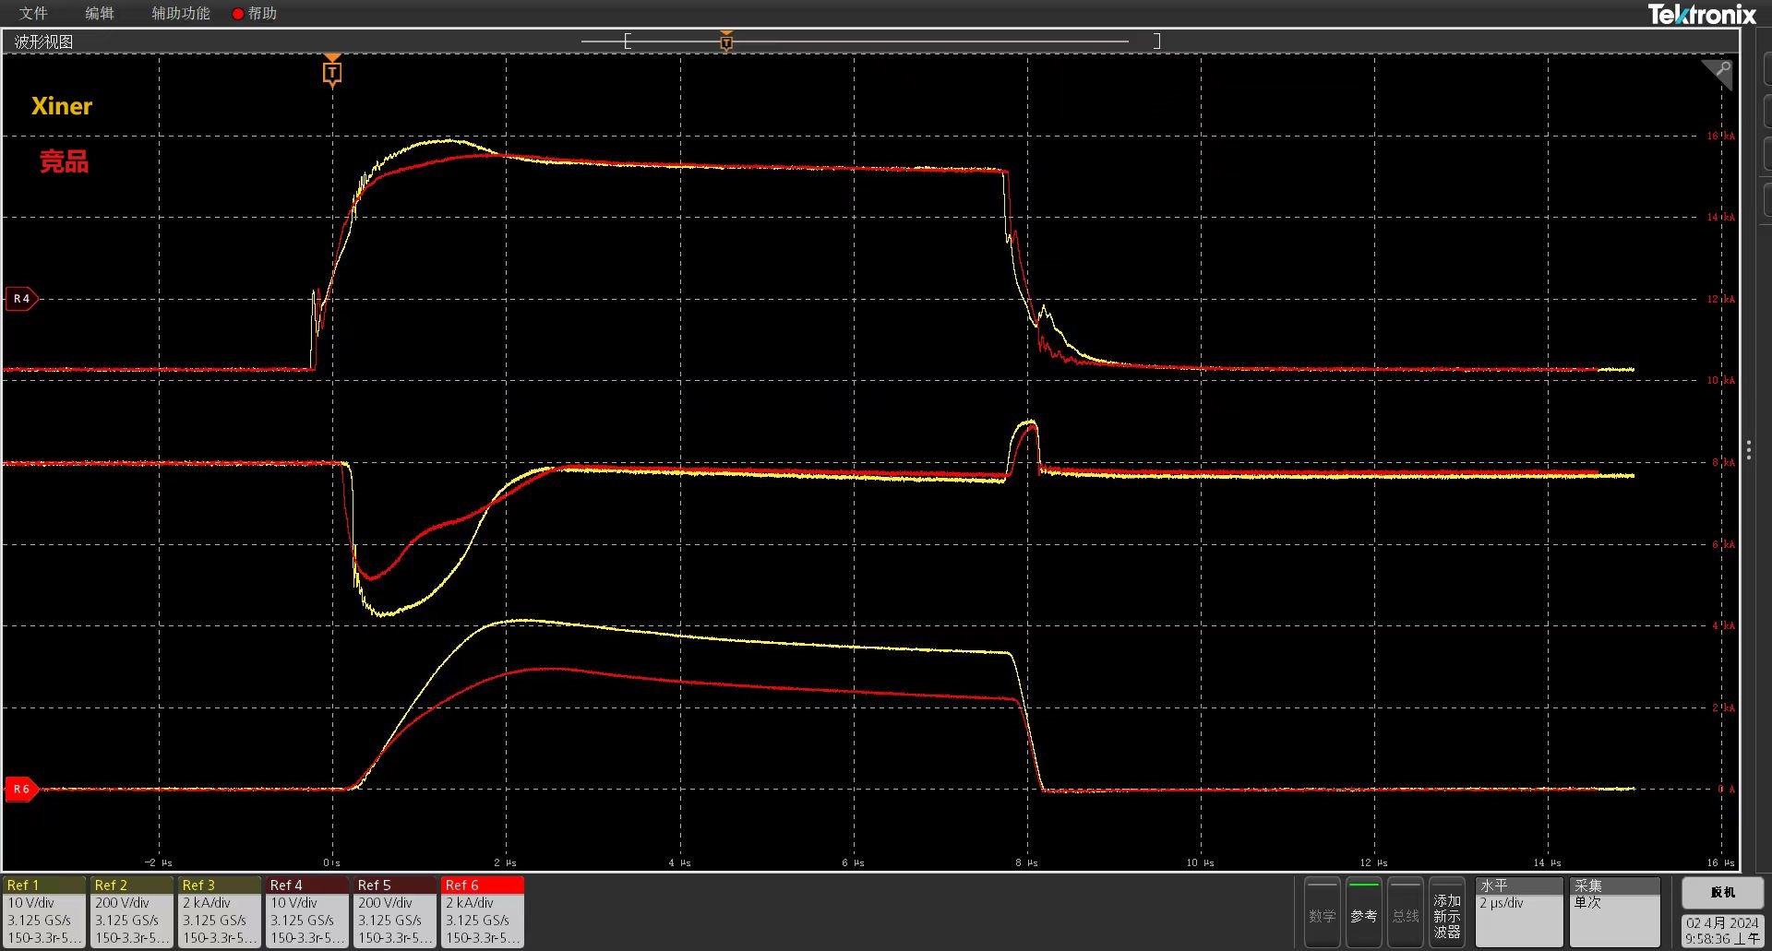The height and width of the screenshot is (951, 1772).
Task: Click the Tektronix logo
Action: pos(1701,14)
